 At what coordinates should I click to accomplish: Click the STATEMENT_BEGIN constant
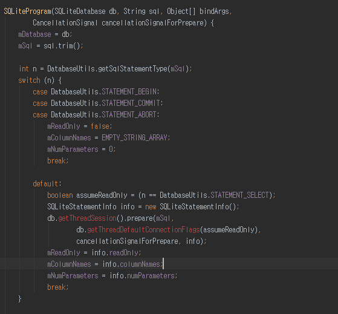tap(129, 91)
